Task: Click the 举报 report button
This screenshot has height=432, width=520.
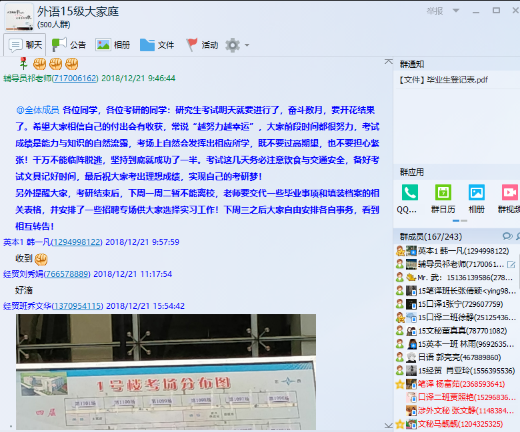Action: pyautogui.click(x=435, y=11)
